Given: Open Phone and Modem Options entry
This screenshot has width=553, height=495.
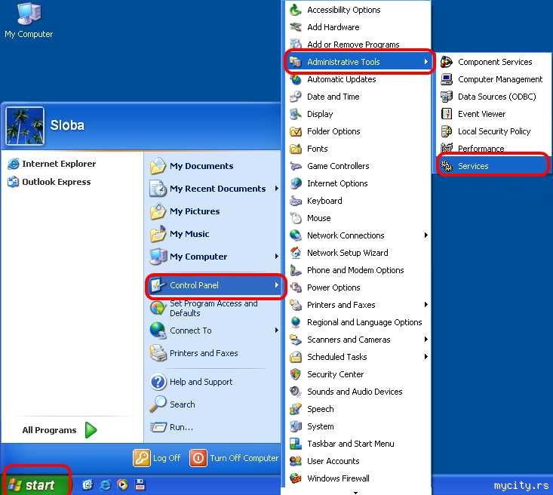Looking at the screenshot, I should click(x=358, y=270).
